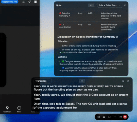Open the three-dot menu in bottom pill toolbar
137x122 pixels.
coord(115,117)
